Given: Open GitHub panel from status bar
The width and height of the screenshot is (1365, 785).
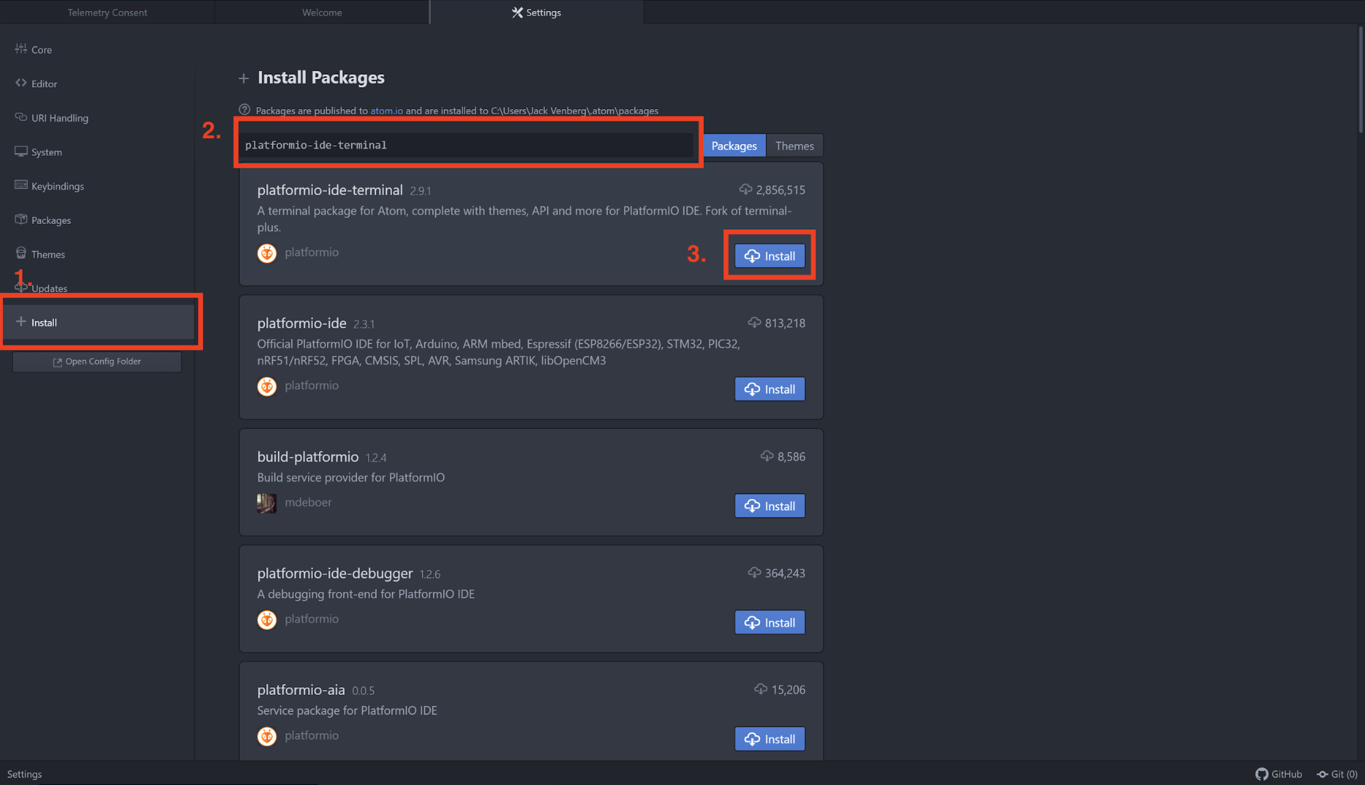Looking at the screenshot, I should point(1279,774).
